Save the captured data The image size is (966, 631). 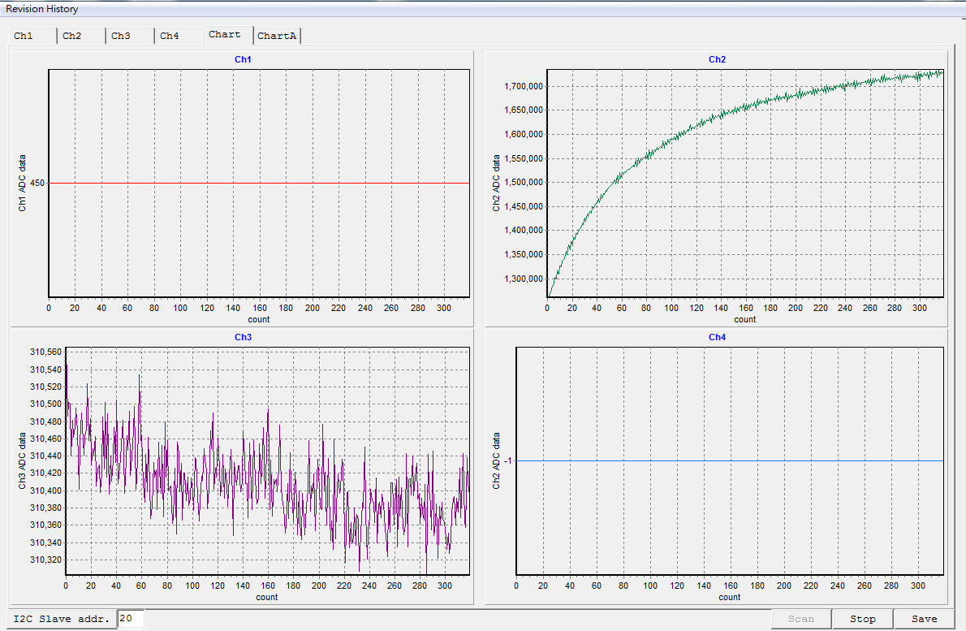(924, 619)
